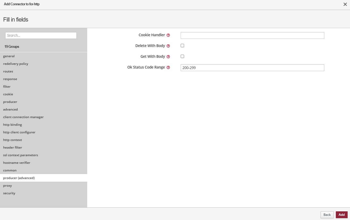Click help icon next to Cookie Handler
Viewport: 350px width, 220px height.
coord(168,35)
